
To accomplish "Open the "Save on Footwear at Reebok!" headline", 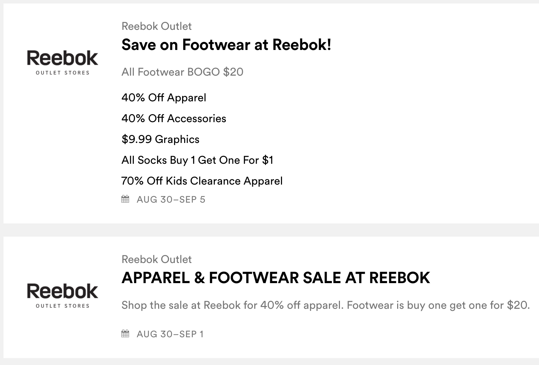I will tap(226, 45).
